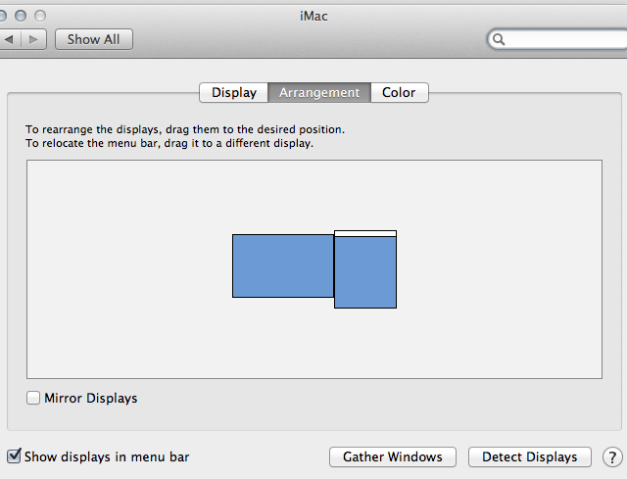Select the right blue display rectangle
The width and height of the screenshot is (627, 479).
click(x=365, y=272)
